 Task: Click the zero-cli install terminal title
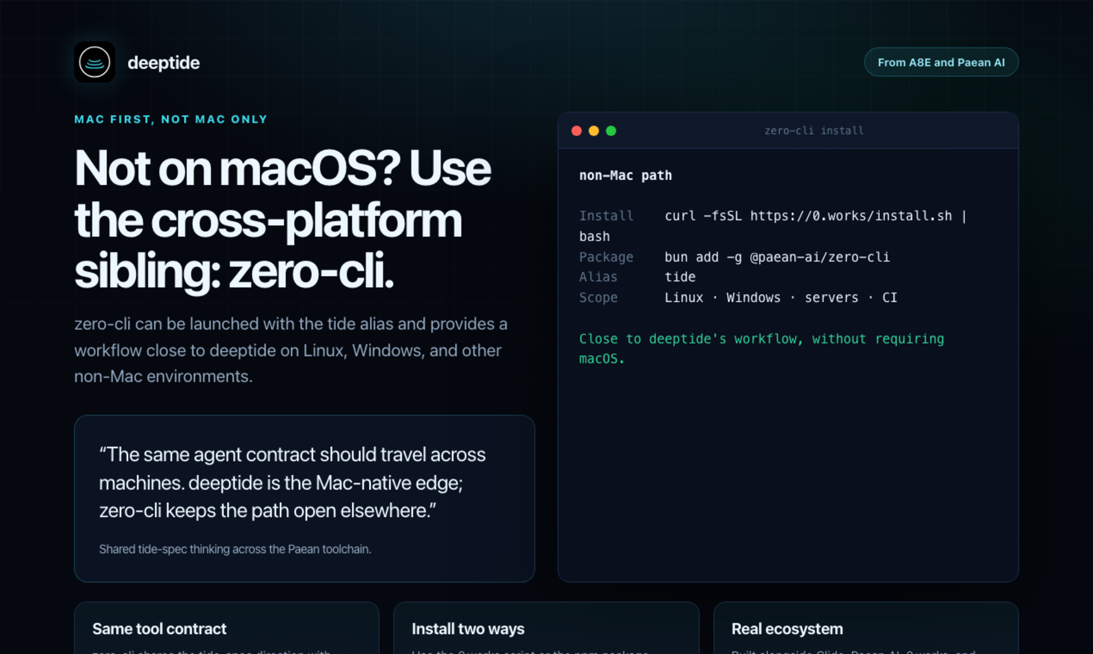(814, 131)
